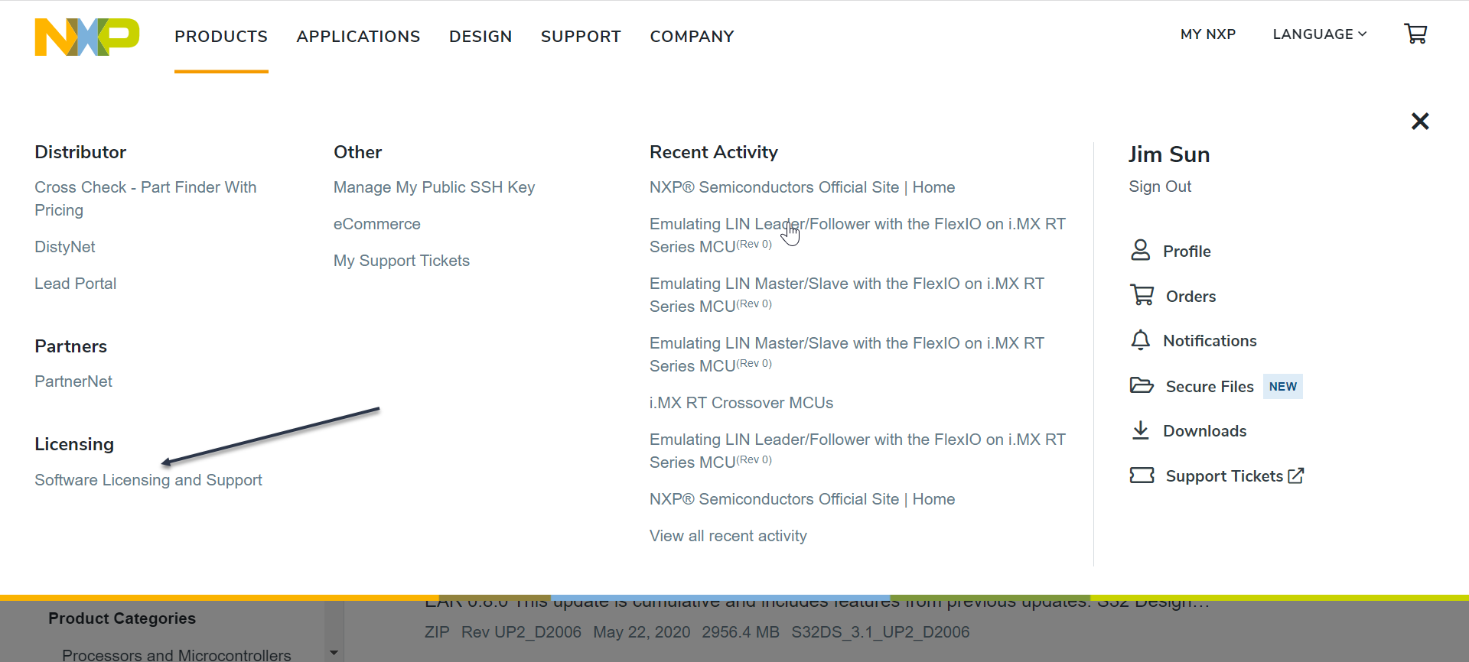The image size is (1469, 662).
Task: Open the Notifications text link
Action: (1210, 341)
